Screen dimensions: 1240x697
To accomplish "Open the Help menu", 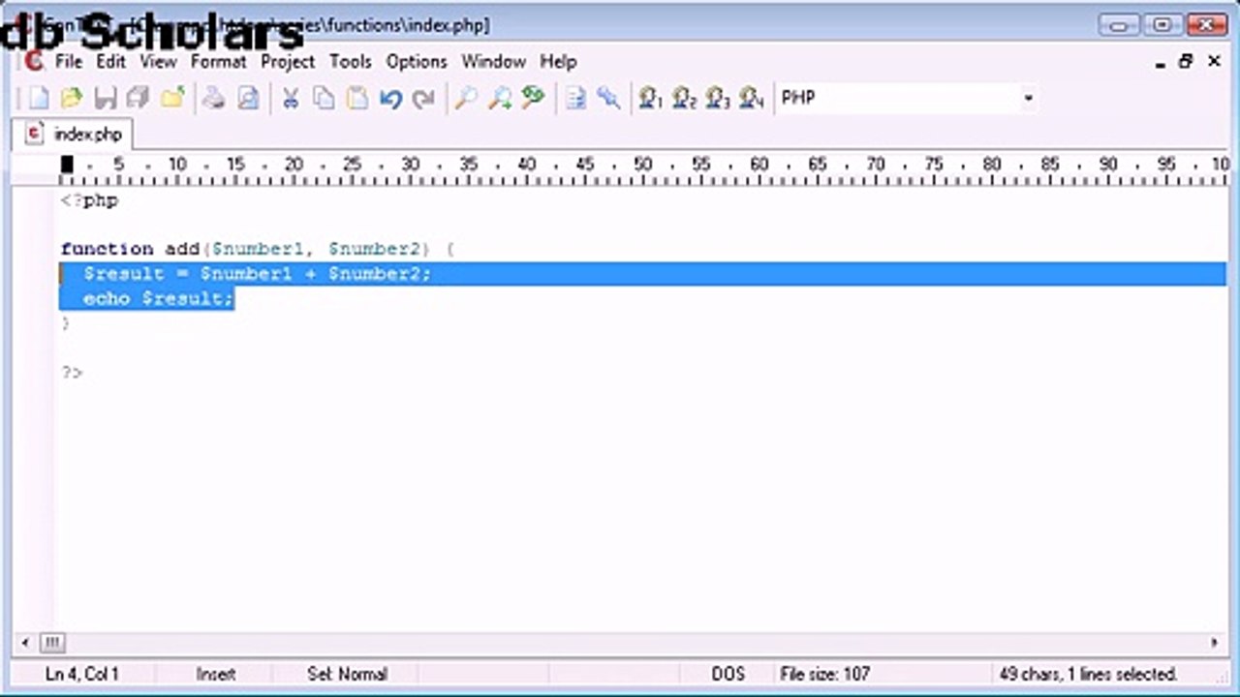I will [558, 61].
